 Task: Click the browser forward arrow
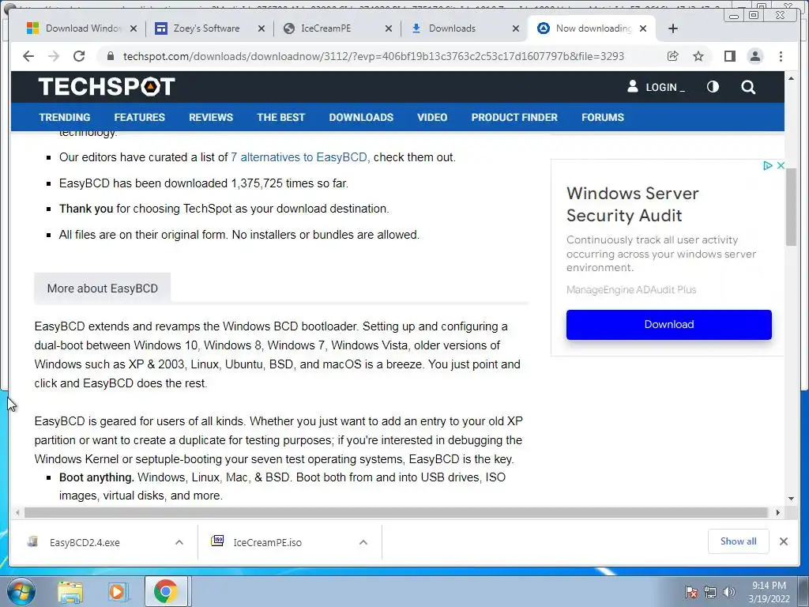(54, 56)
